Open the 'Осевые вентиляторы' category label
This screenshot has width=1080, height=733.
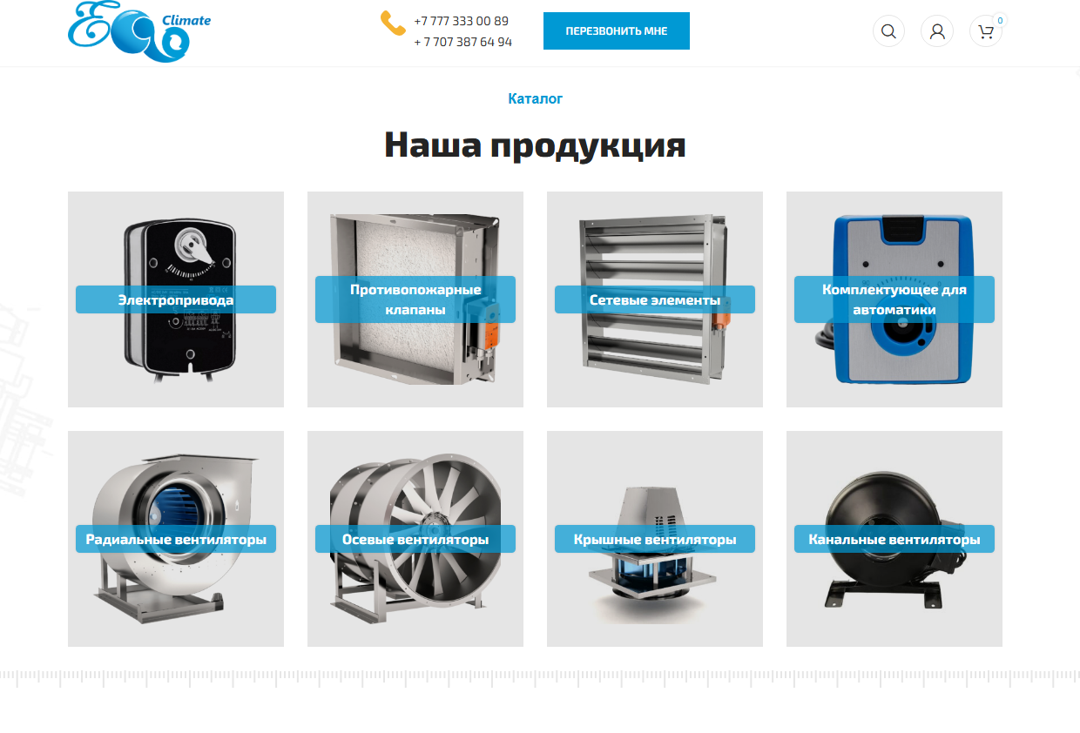[415, 539]
